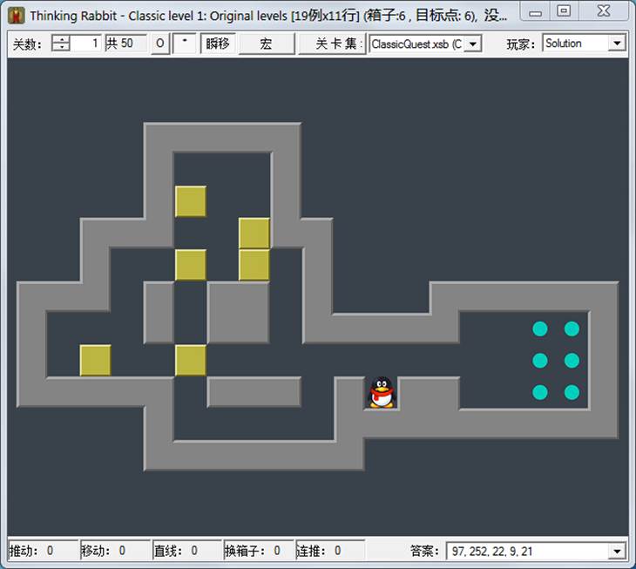Maximize the Thinking Rabbit window
Screen dimensions: 636x569
(x=565, y=12)
